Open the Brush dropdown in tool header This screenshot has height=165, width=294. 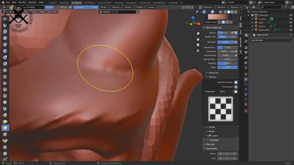click(x=105, y=7)
